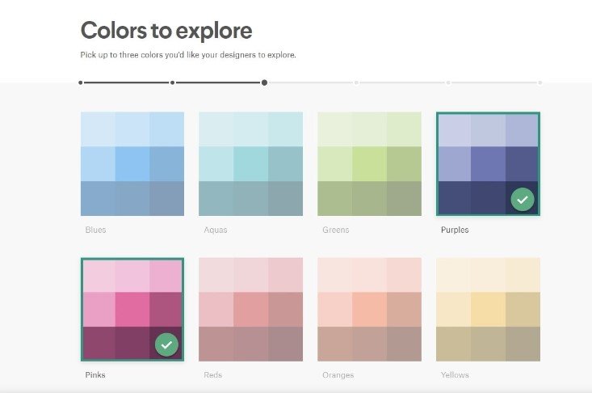Jump to last progress step dot
This screenshot has height=393, width=592.
[540, 82]
